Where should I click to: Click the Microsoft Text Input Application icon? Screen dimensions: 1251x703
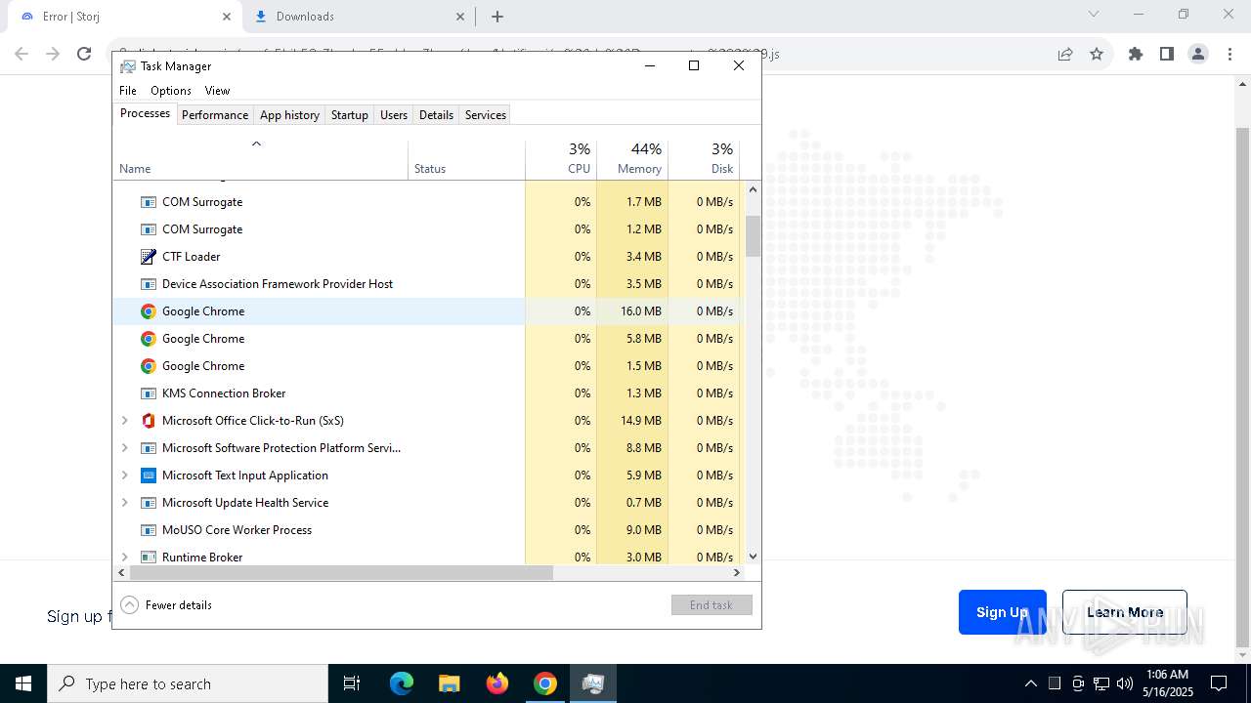point(149,476)
